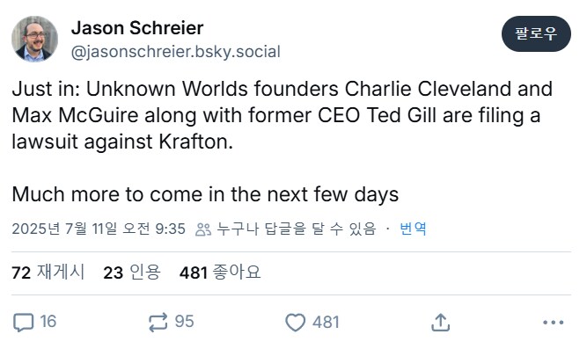Viewport: 587px width, 349px height.
Task: Click the people icon for reply settings
Action: click(x=203, y=229)
